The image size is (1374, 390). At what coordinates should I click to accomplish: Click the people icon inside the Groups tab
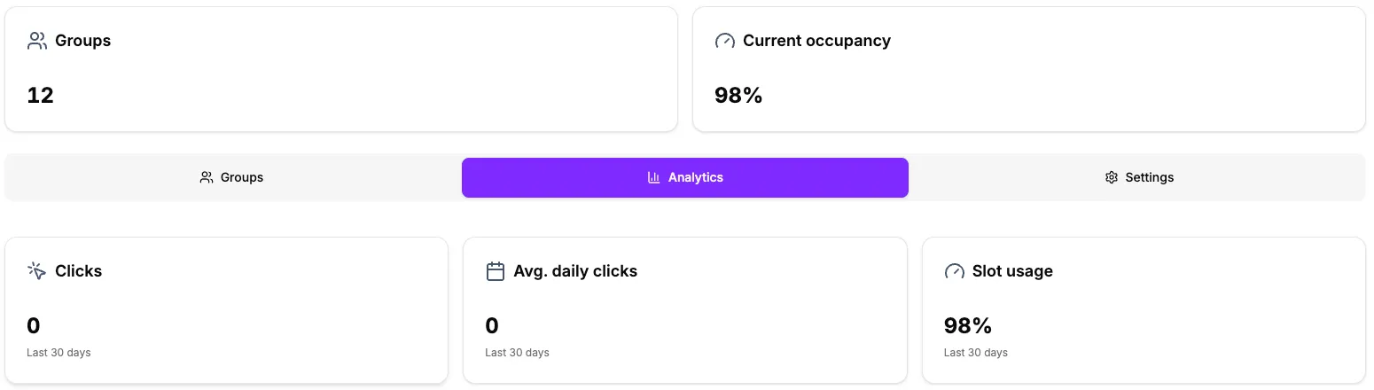[x=207, y=177]
